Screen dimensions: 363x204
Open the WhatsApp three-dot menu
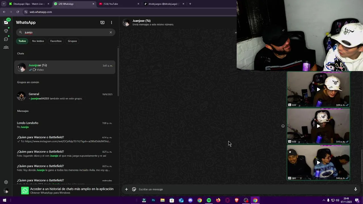(111, 22)
